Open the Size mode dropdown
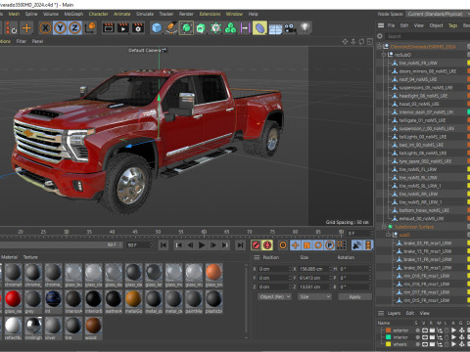The height and width of the screenshot is (352, 470). 314,297
